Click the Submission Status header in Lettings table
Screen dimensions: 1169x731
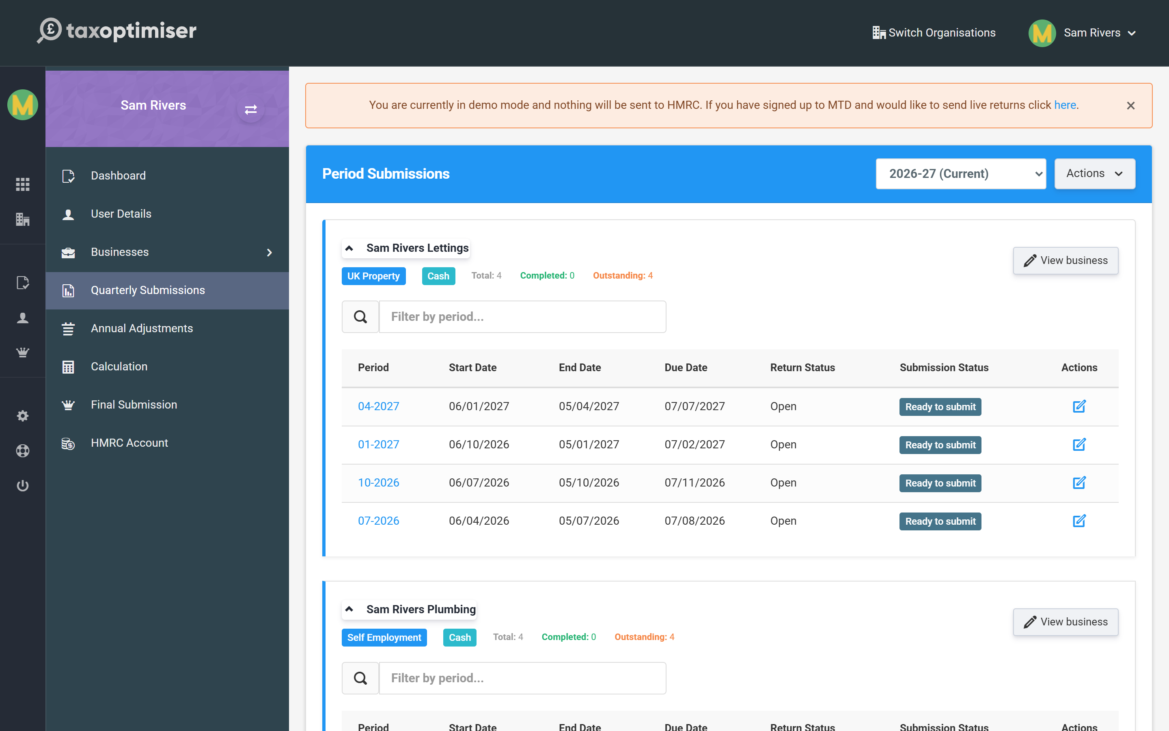(x=944, y=368)
